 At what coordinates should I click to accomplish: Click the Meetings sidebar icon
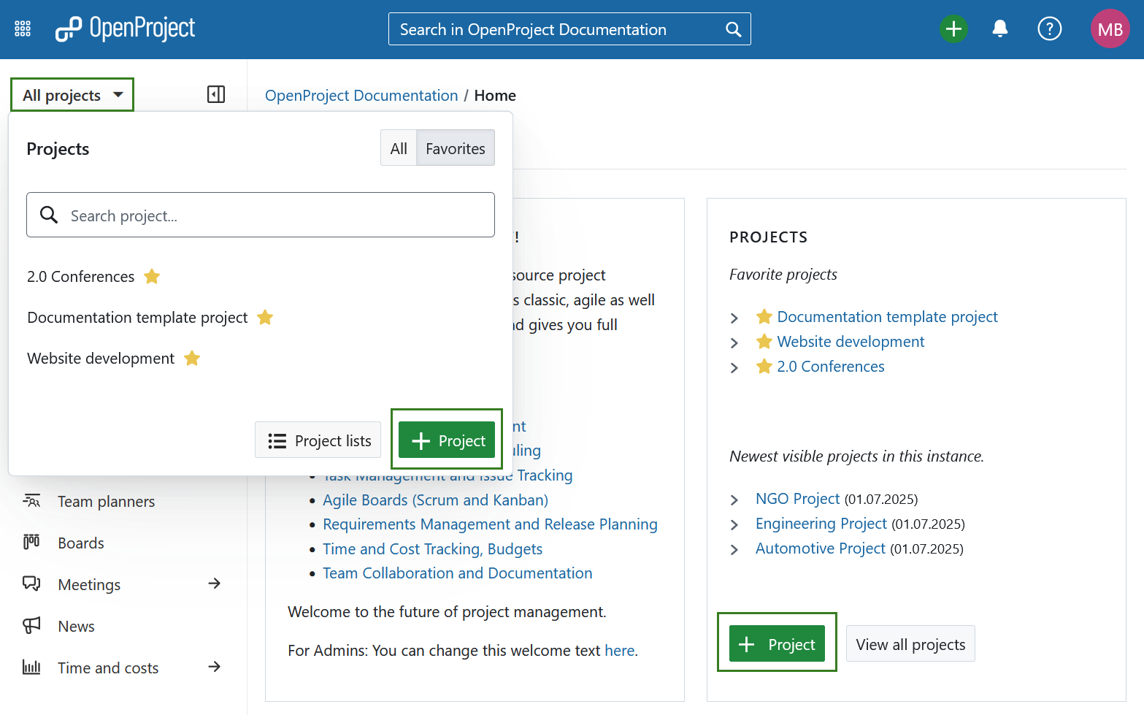pyautogui.click(x=31, y=584)
